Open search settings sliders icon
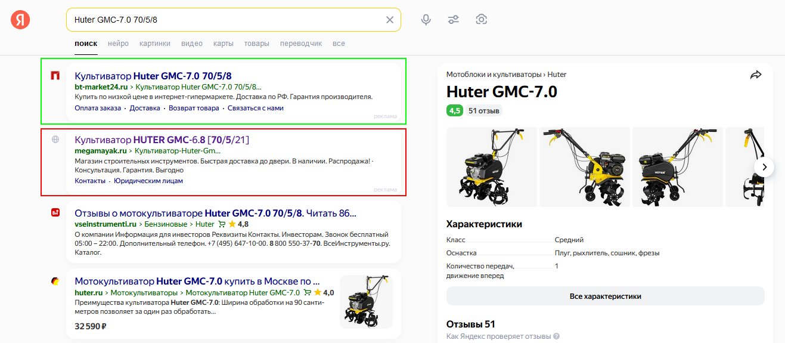 click(x=454, y=20)
